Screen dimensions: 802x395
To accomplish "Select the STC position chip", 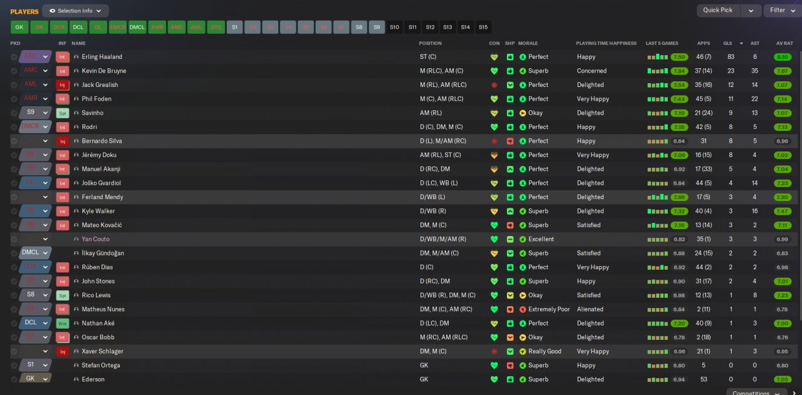I will click(x=216, y=27).
